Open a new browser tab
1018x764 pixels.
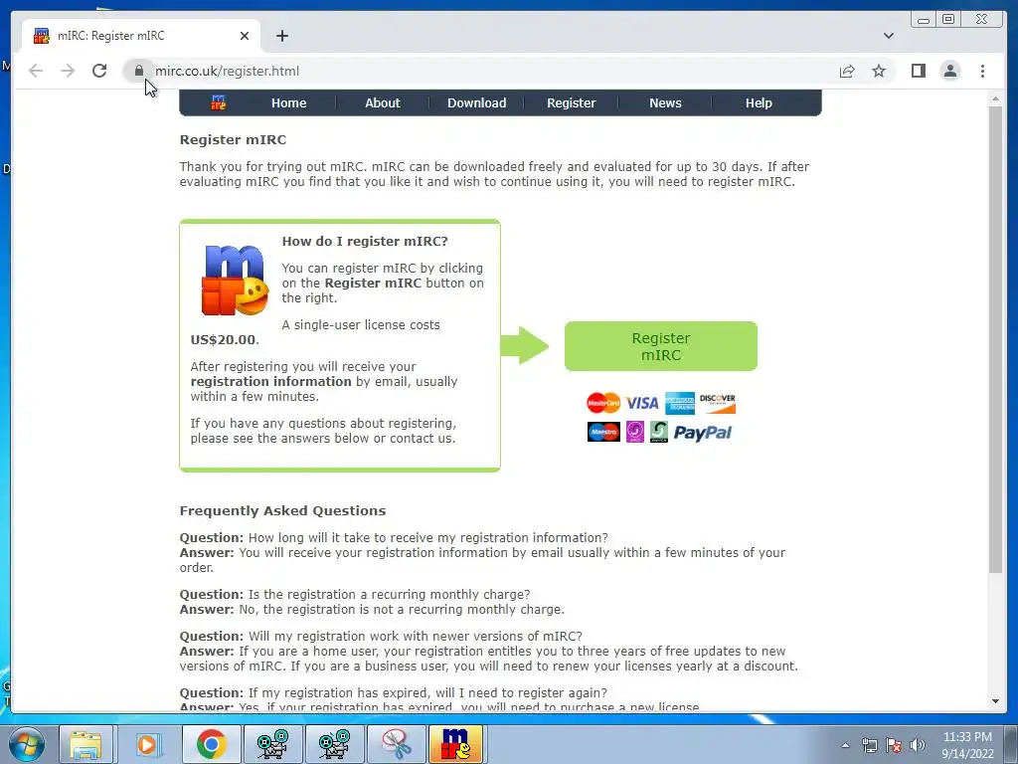[281, 36]
